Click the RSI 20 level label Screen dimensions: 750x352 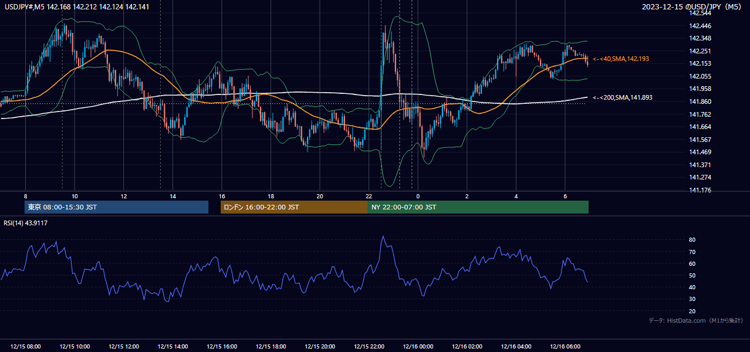click(x=692, y=311)
